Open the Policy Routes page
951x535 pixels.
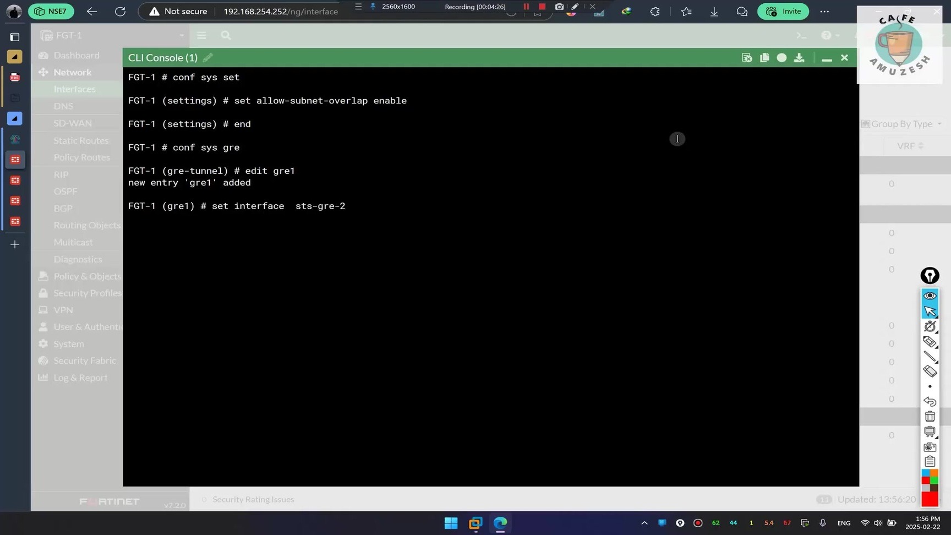pyautogui.click(x=81, y=157)
